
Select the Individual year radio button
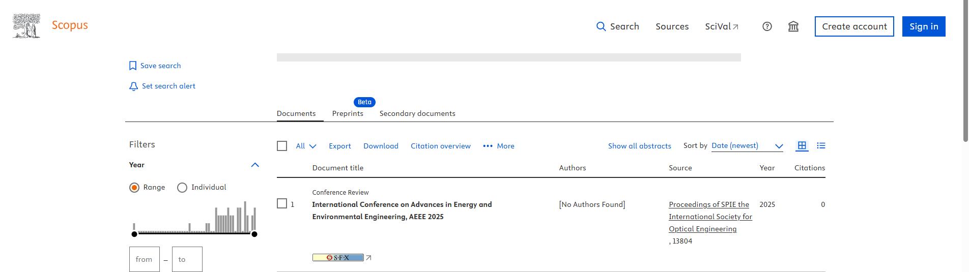tap(182, 188)
